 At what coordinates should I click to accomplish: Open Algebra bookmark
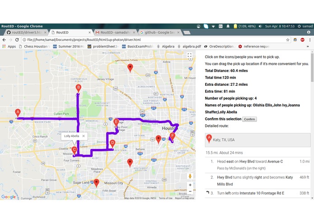(x=166, y=46)
